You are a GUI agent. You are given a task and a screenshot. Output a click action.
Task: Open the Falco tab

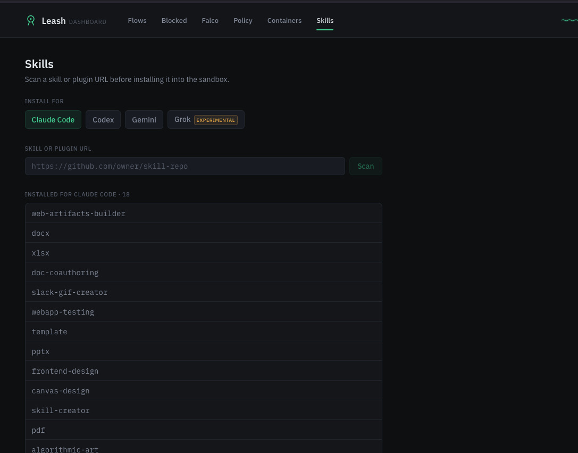click(210, 21)
